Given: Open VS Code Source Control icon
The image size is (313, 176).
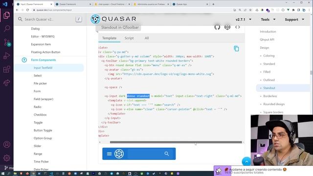Looking at the screenshot, I should 6,43.
